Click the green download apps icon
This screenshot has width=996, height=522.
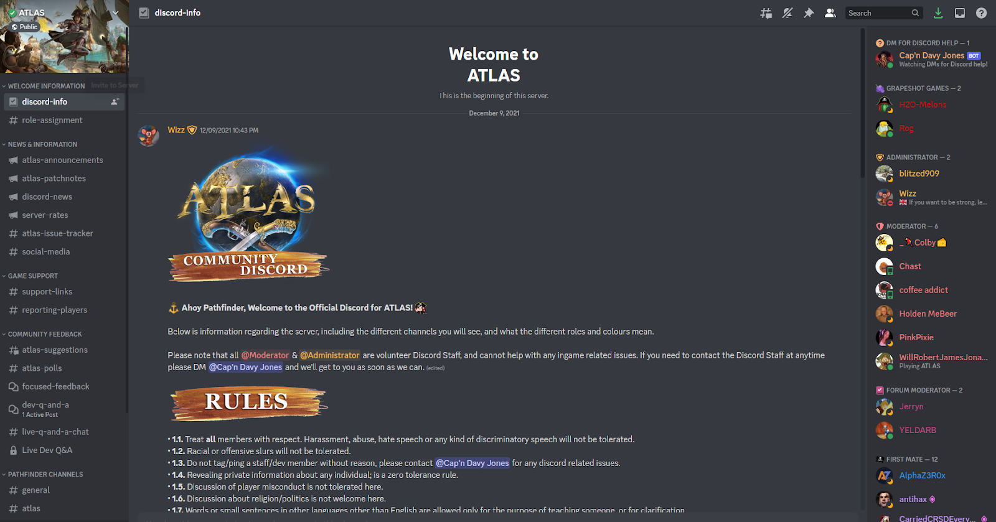pos(938,13)
